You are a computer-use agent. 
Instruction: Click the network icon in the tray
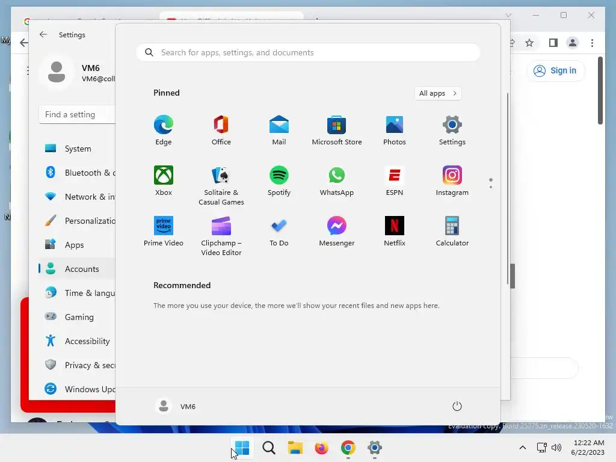click(542, 448)
